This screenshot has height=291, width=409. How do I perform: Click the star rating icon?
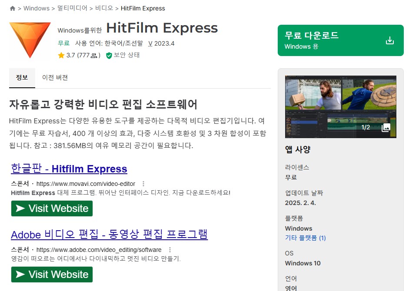[x=61, y=55]
